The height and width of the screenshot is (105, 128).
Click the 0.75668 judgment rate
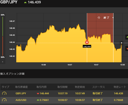point(118,100)
